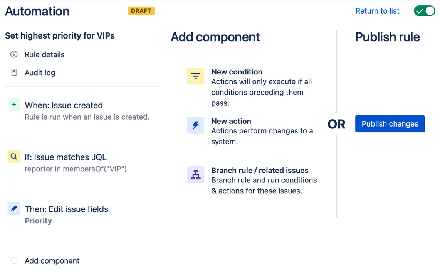Click the Rule details info icon

[x=14, y=54]
